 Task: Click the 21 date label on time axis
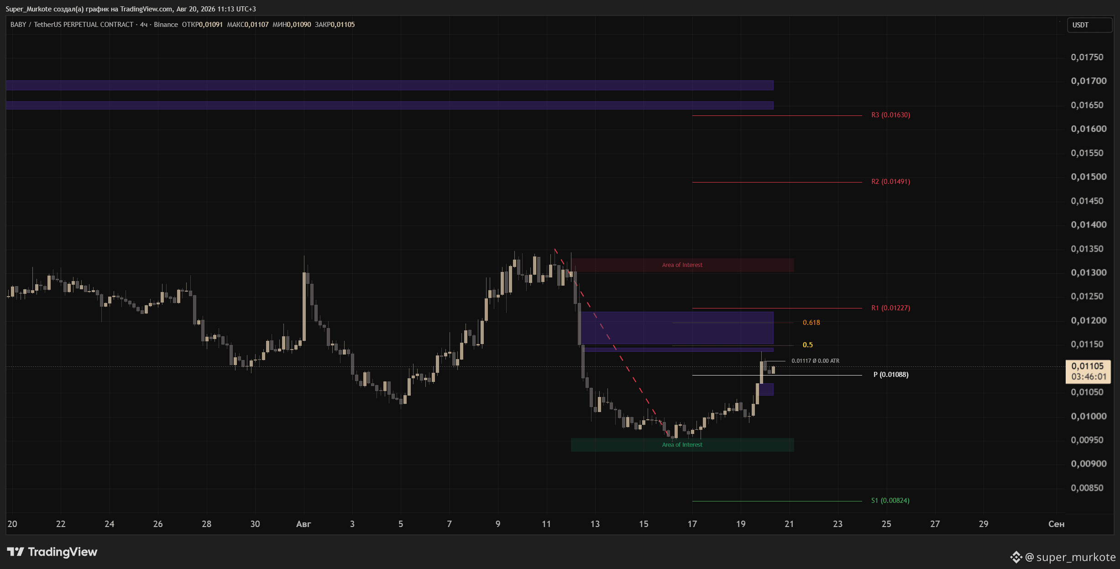click(x=789, y=524)
